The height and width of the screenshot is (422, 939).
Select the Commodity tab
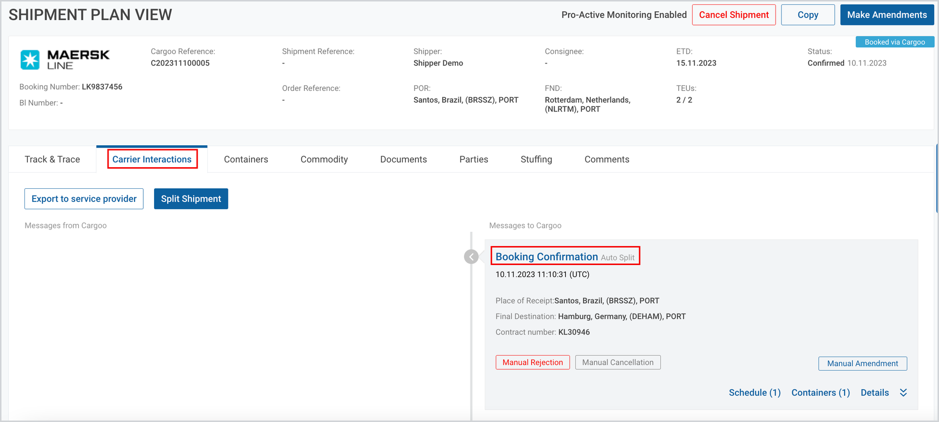(x=324, y=159)
